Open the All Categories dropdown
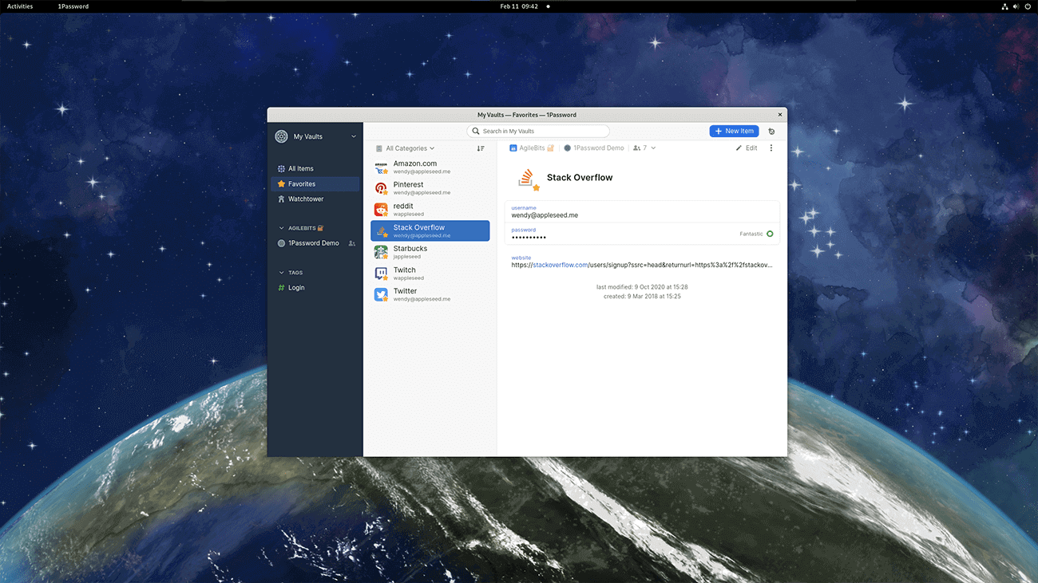Screen dimensions: 1038x583 click(406, 148)
